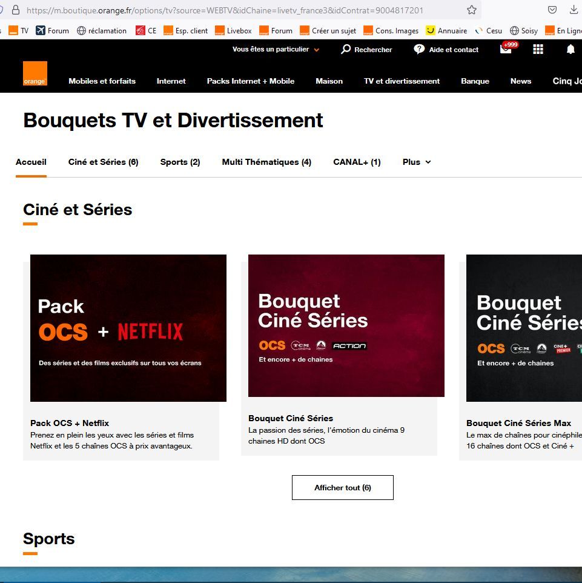Open Aide et contact help bubble
Viewport: 582px width, 583px height.
point(446,50)
